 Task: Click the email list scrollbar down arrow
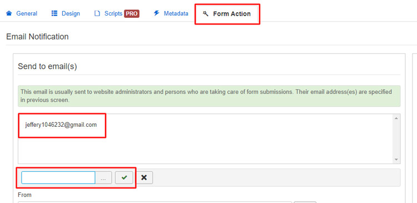pos(396,160)
